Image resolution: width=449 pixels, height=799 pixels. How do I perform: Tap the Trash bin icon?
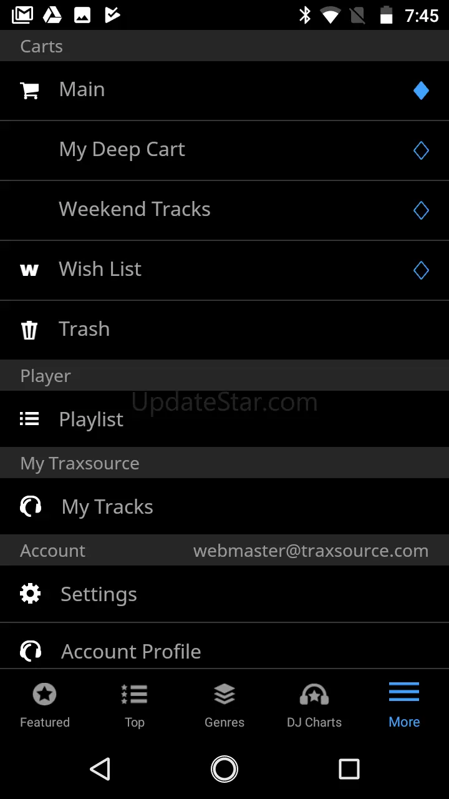(x=29, y=330)
